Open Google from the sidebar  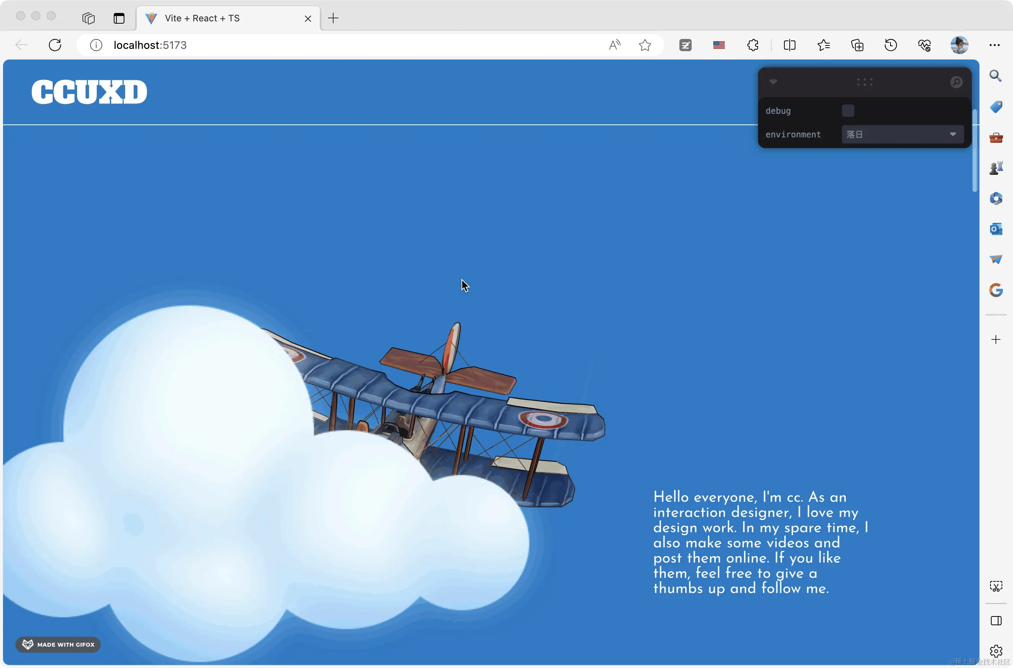point(996,290)
